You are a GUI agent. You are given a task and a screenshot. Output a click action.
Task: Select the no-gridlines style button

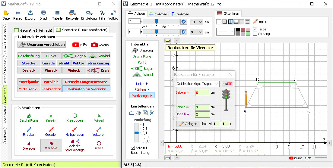click(219, 22)
